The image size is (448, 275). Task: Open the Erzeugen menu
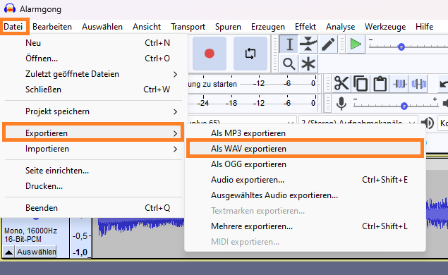click(x=268, y=27)
